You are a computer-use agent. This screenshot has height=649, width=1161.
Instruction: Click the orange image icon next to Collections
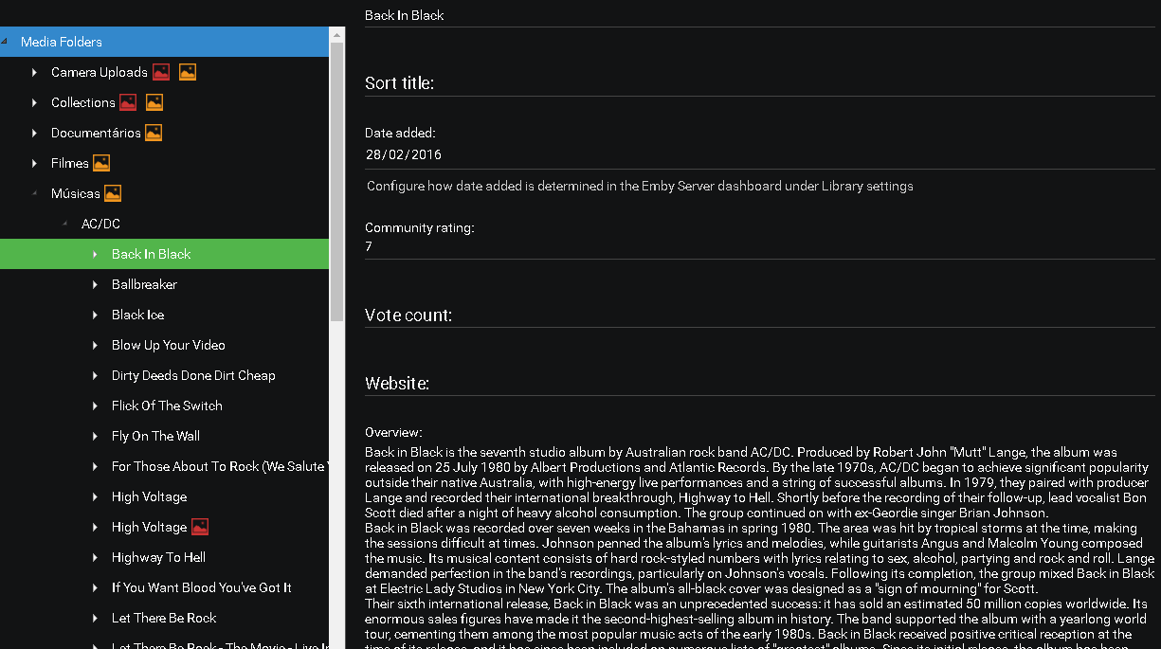[x=154, y=102]
